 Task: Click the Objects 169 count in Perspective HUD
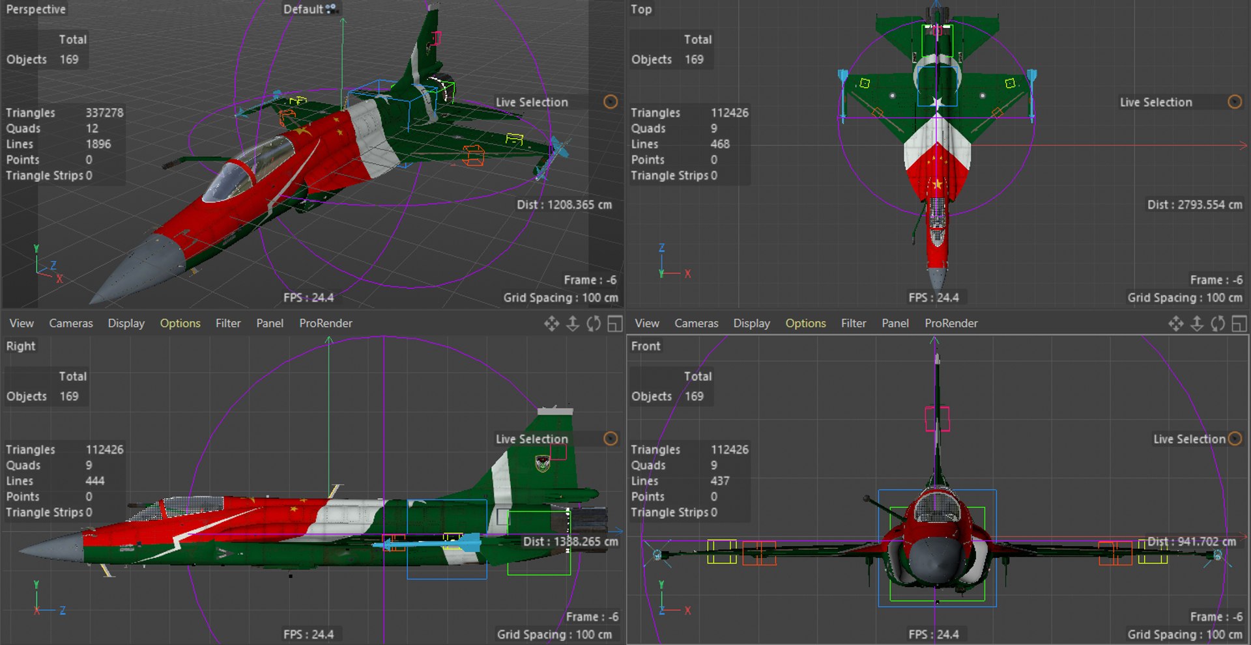point(69,59)
